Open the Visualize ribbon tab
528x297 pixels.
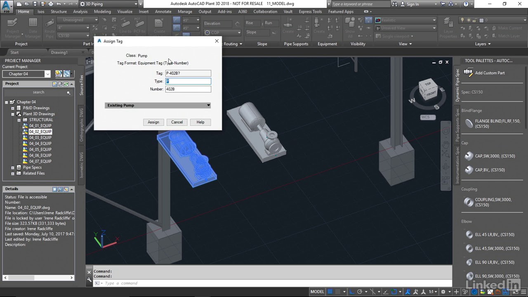click(125, 12)
